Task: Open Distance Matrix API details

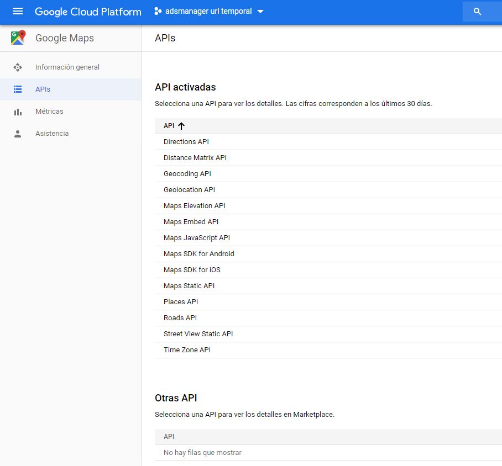Action: (195, 158)
